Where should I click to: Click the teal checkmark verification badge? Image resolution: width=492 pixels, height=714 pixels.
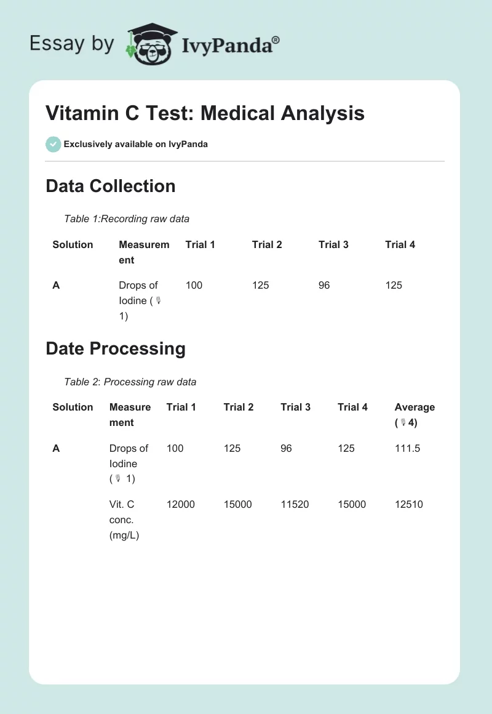(53, 144)
